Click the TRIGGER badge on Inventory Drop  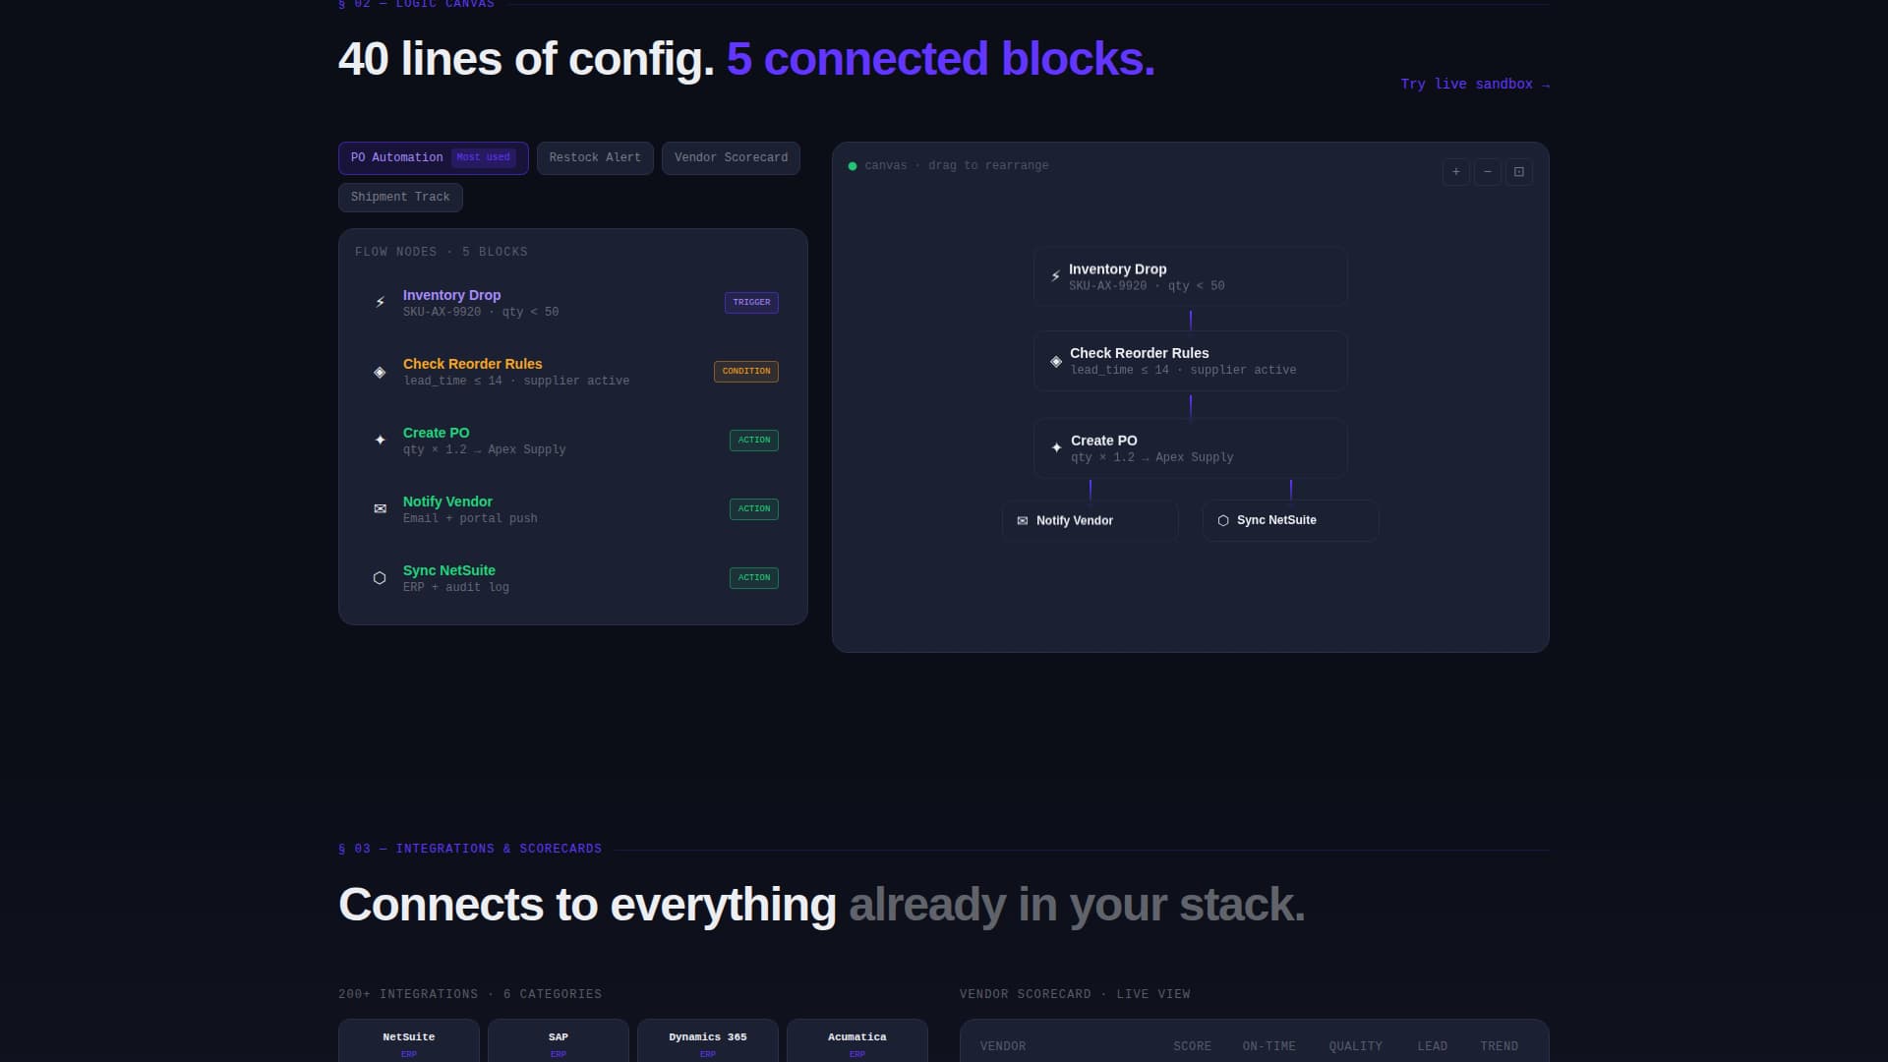pos(751,303)
